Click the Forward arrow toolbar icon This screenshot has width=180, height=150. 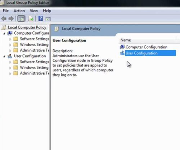[x=11, y=19]
